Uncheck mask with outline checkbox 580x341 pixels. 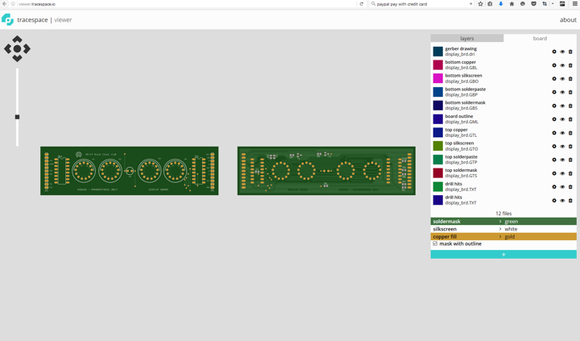[x=435, y=243]
